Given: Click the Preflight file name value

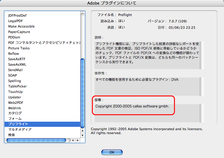Looking at the screenshot, I should click(x=125, y=15).
